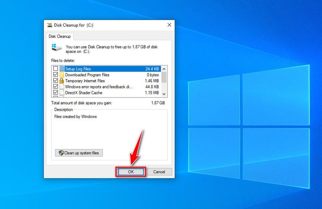Click the file list scrollbar thumb
This screenshot has width=322, height=209.
click(x=164, y=77)
